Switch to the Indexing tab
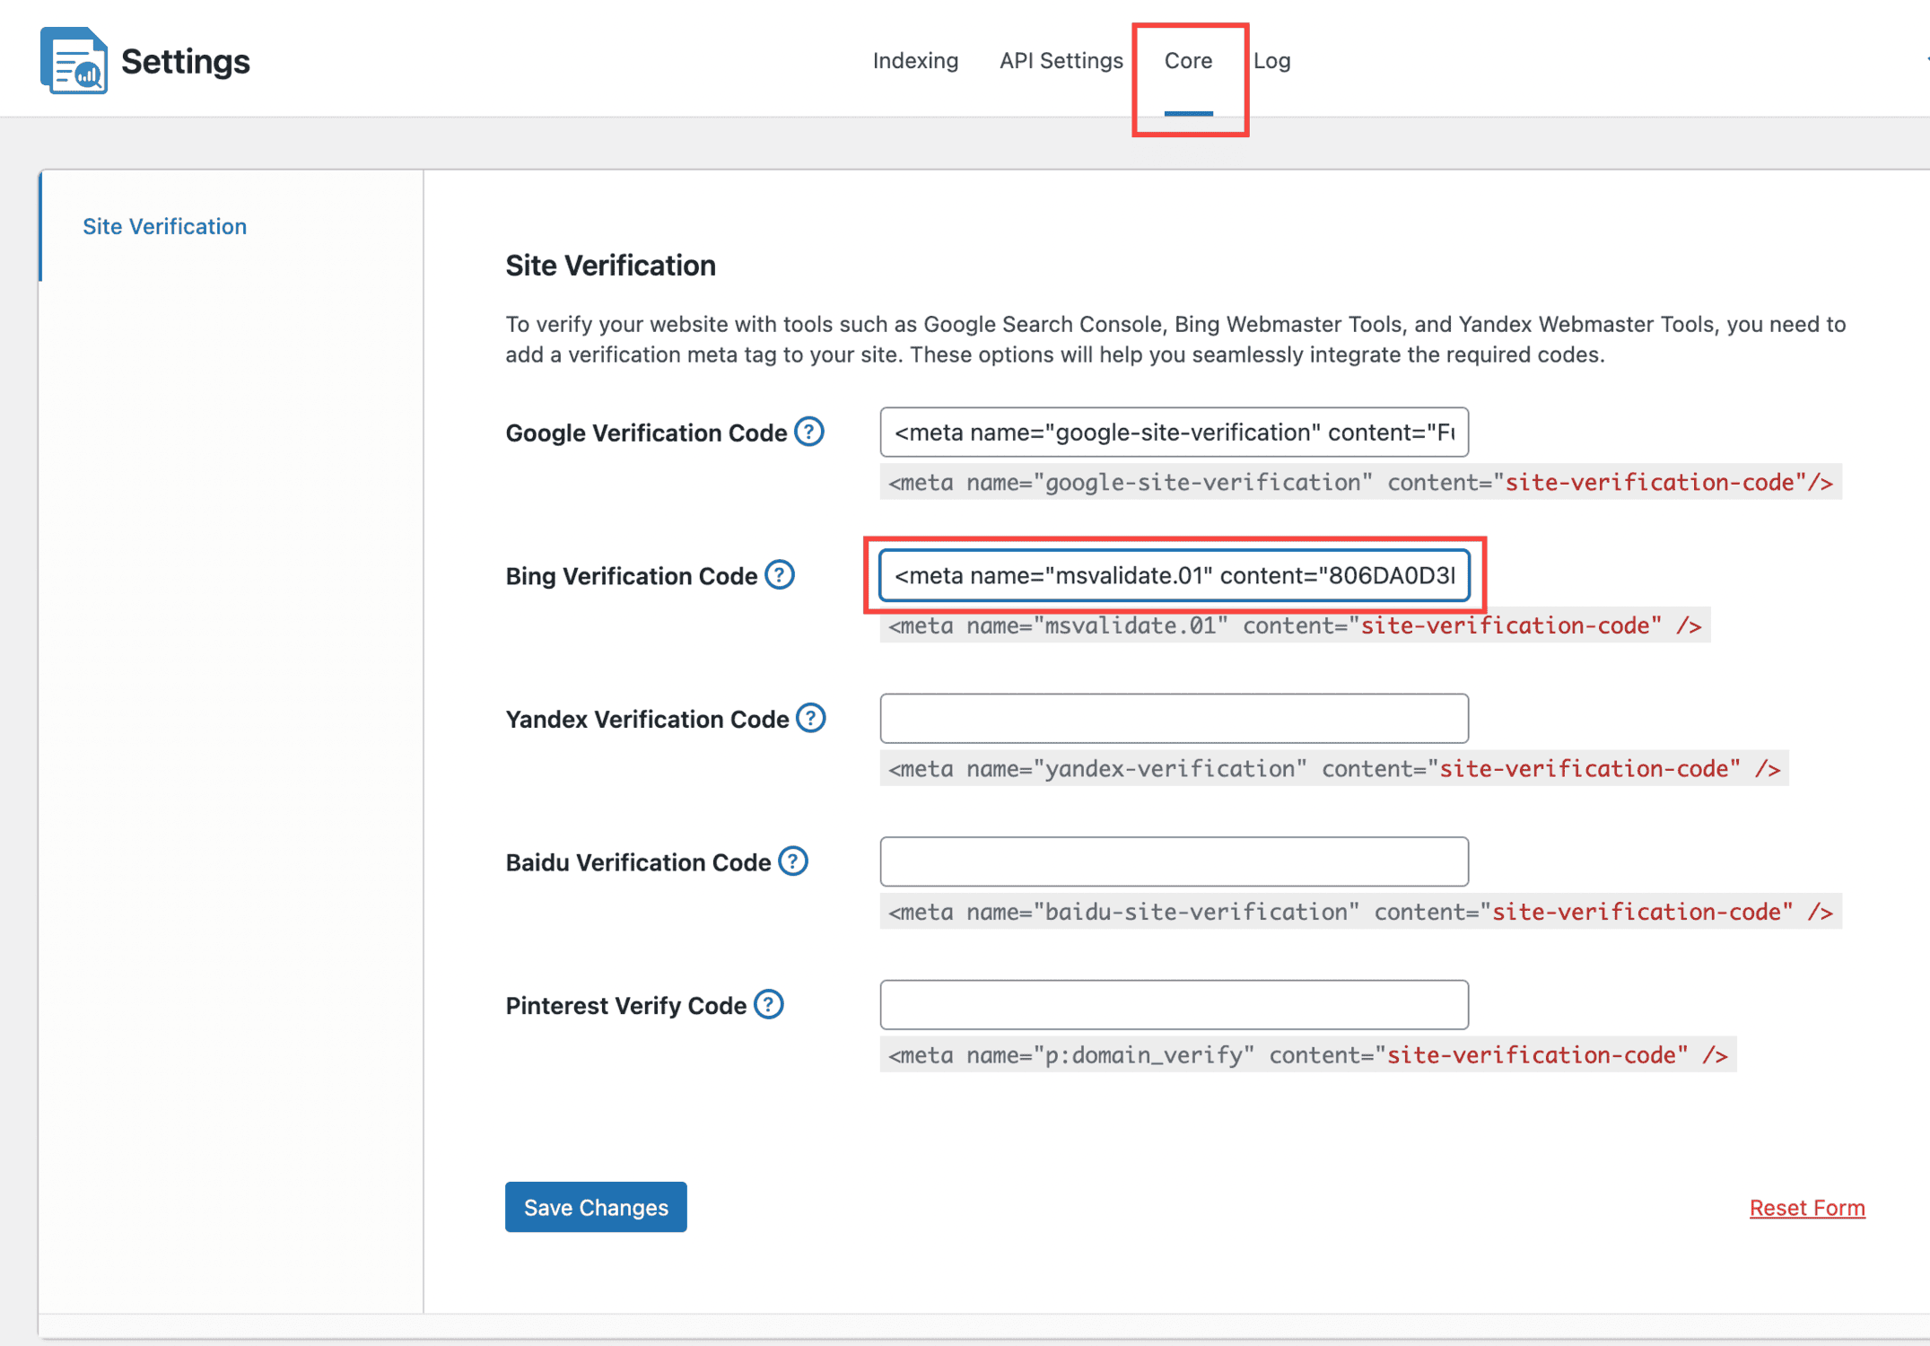This screenshot has height=1346, width=1930. pyautogui.click(x=915, y=60)
